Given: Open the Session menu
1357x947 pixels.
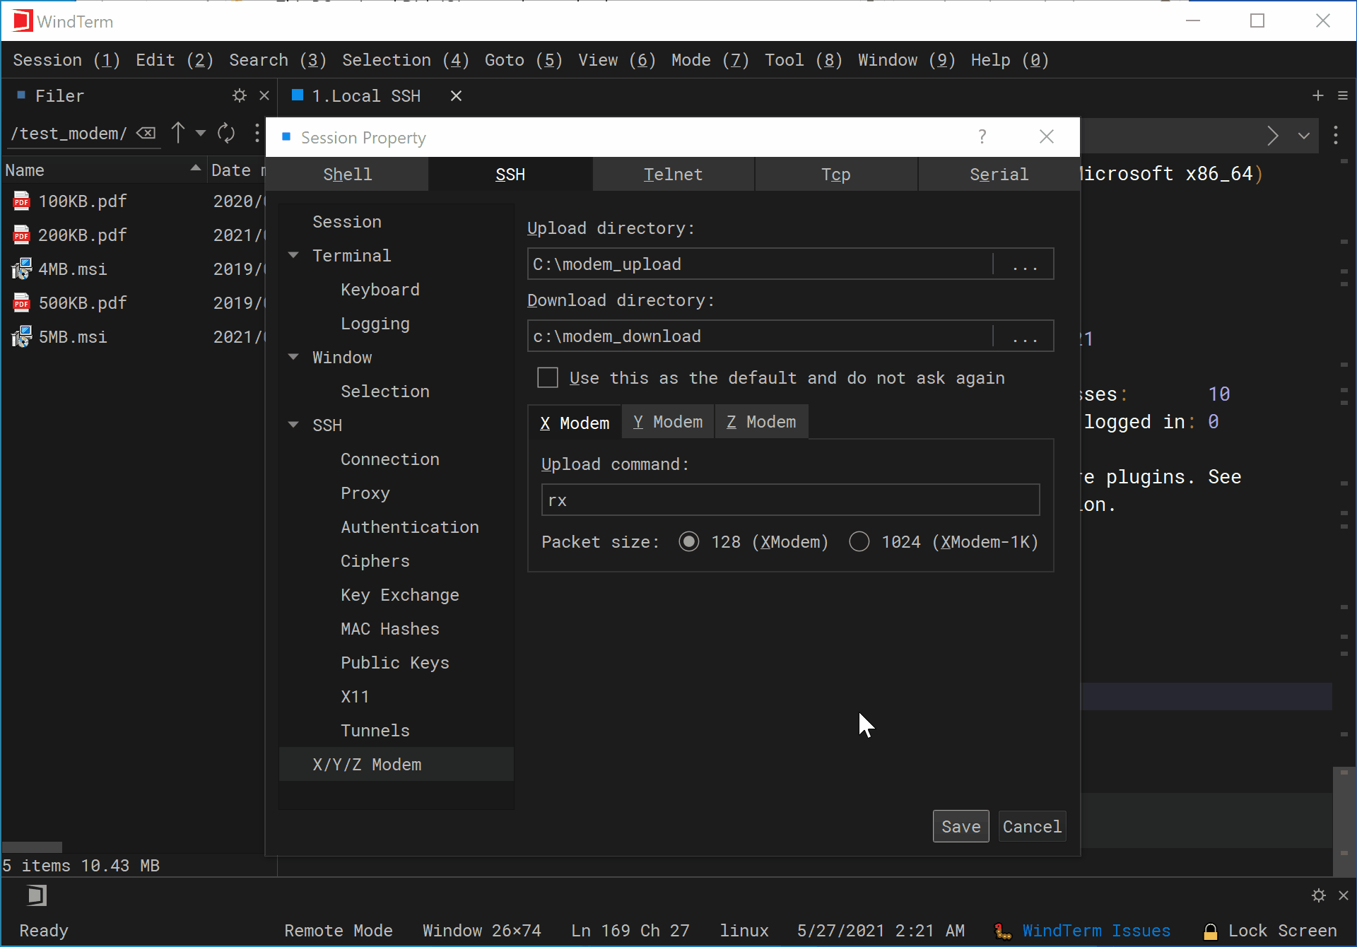Looking at the screenshot, I should (66, 60).
